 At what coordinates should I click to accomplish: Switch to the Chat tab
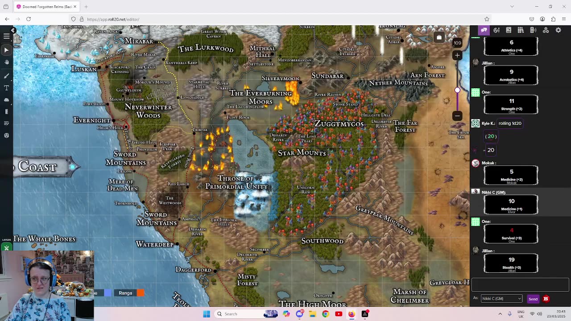484,30
